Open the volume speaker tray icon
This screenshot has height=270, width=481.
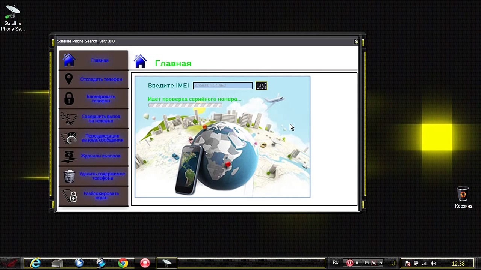(x=434, y=263)
